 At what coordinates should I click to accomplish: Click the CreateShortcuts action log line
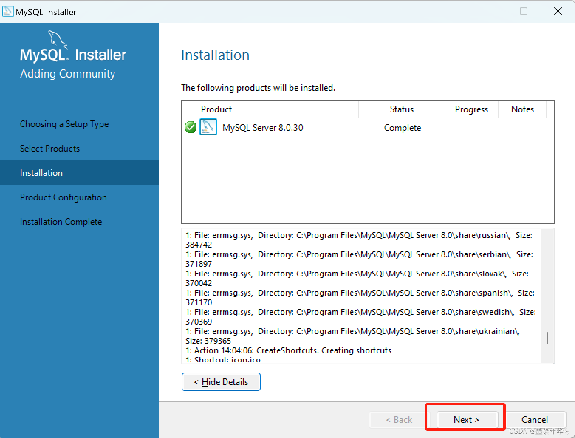288,350
